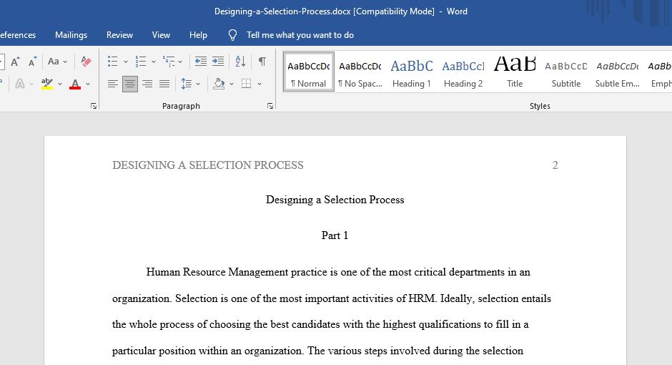Apply paragraph shading with the paint bucket
672x365 pixels.
219,84
